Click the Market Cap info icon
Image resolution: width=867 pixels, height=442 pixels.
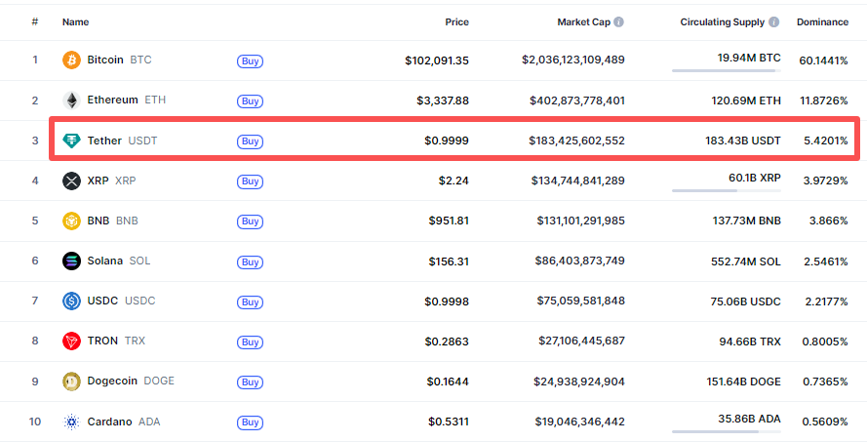tap(618, 21)
